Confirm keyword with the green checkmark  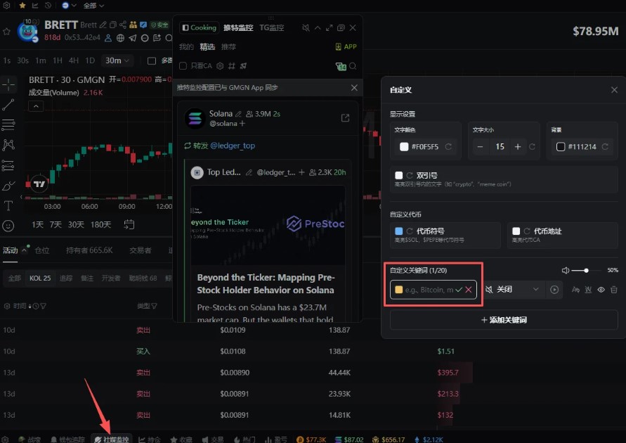pos(459,290)
